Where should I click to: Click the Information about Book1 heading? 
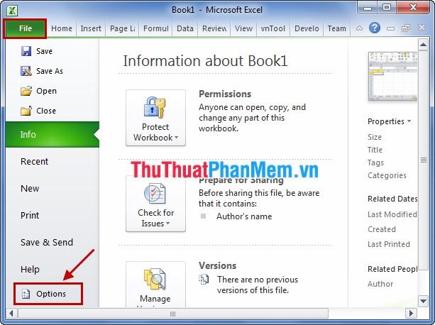pos(205,61)
